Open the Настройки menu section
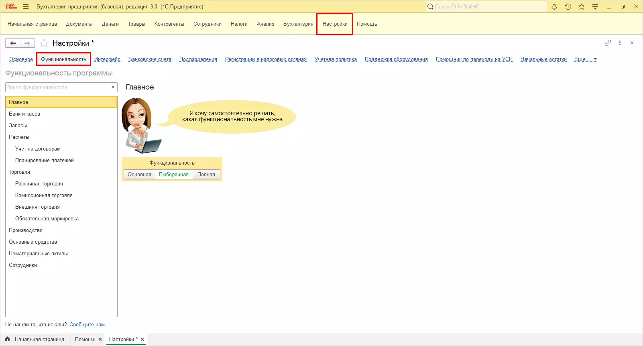This screenshot has height=346, width=643. [335, 24]
